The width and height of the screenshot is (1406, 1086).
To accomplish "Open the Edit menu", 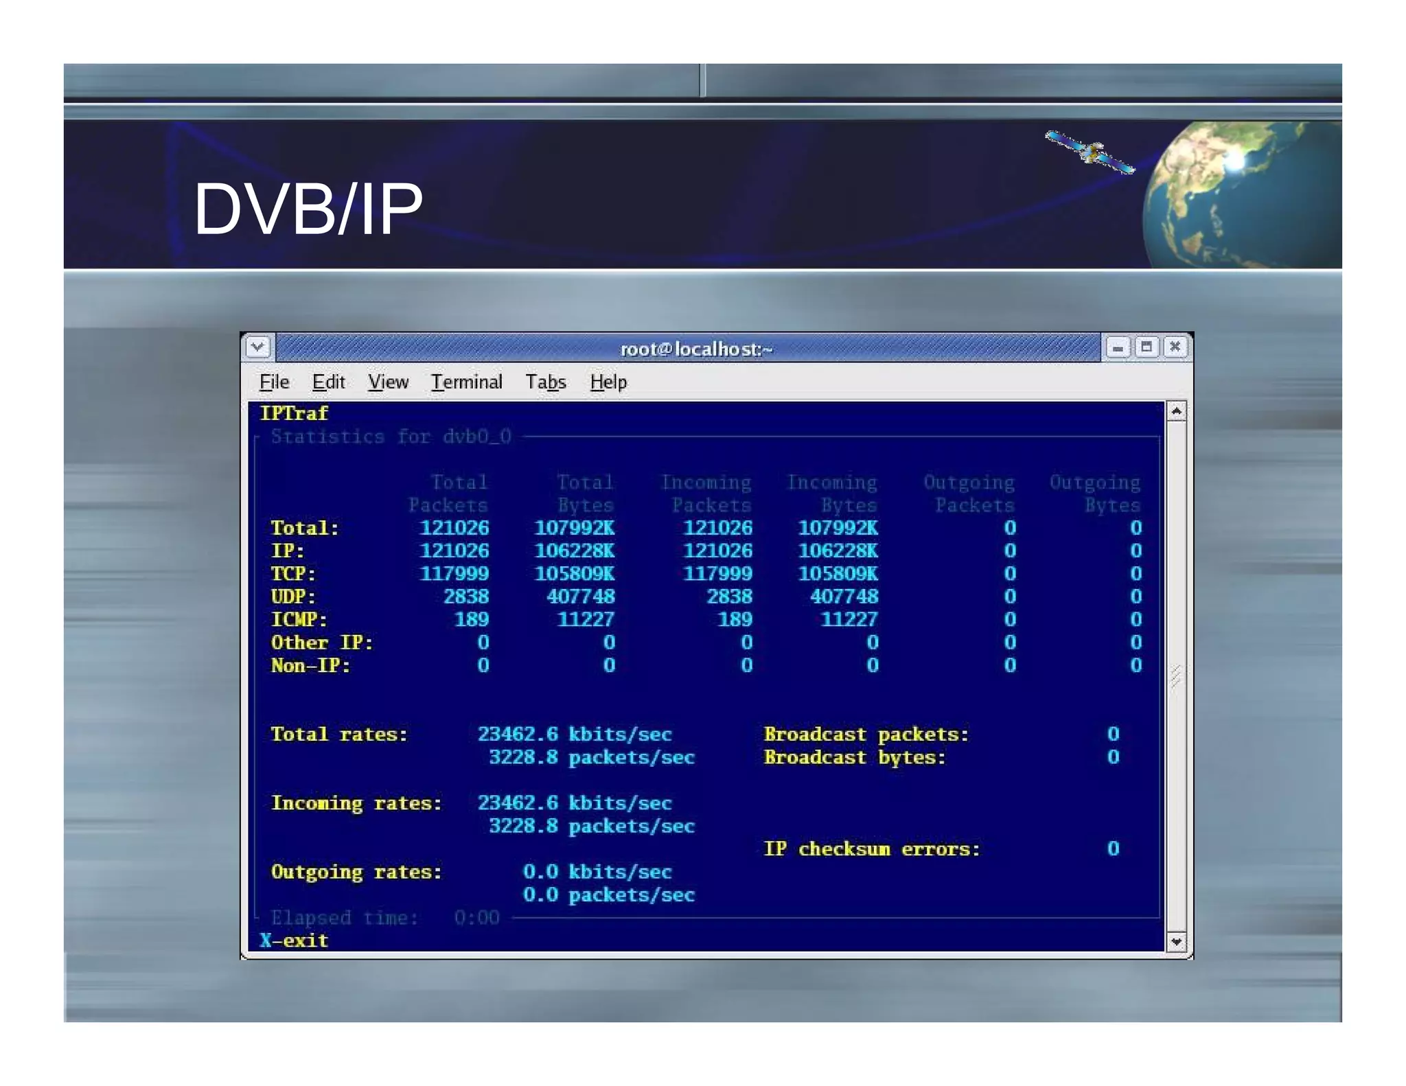I will click(328, 382).
